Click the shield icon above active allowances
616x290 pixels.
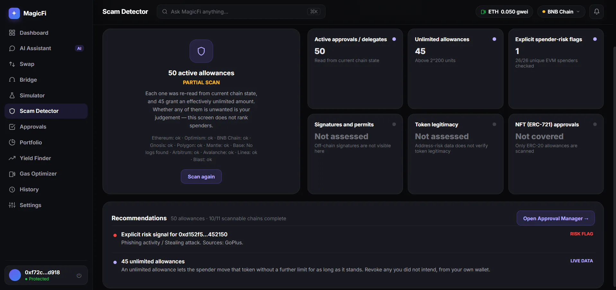201,51
